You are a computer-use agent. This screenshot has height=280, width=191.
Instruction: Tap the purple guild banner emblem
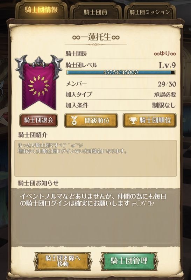pos(39,82)
